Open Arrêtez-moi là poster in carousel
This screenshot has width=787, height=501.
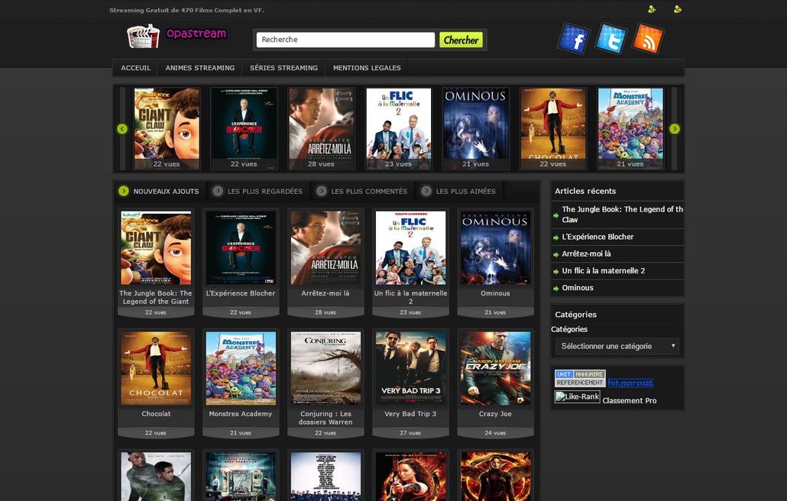[x=321, y=128]
